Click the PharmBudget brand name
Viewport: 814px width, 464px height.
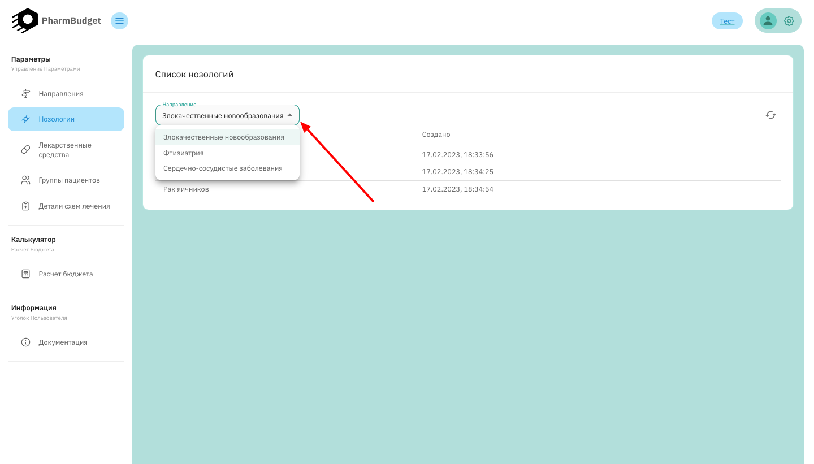click(71, 21)
